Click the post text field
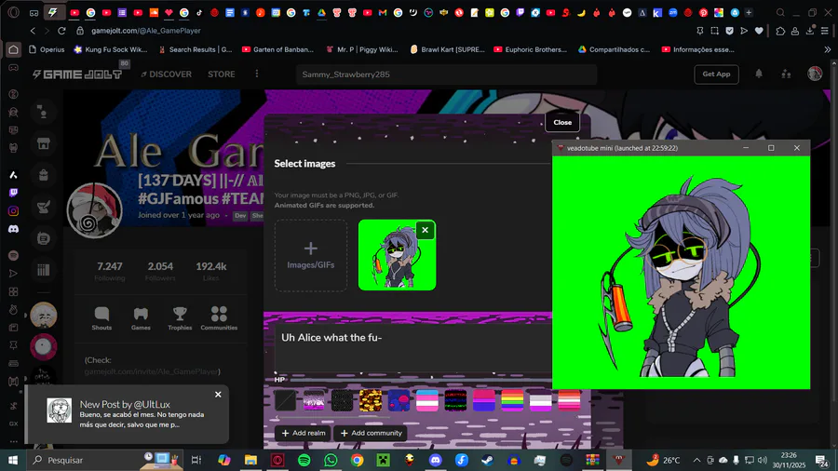Image resolution: width=838 pixels, height=471 pixels. [412, 347]
